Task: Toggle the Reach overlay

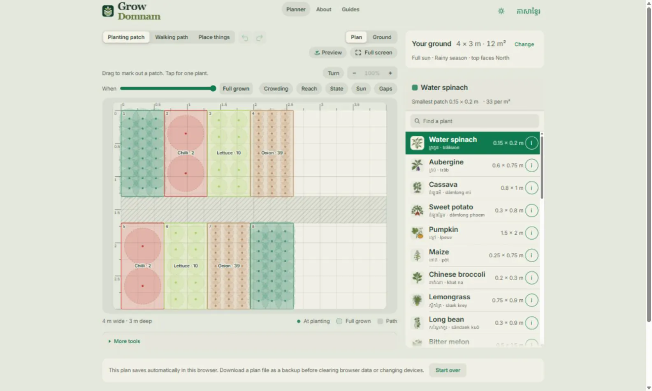Action: click(309, 88)
